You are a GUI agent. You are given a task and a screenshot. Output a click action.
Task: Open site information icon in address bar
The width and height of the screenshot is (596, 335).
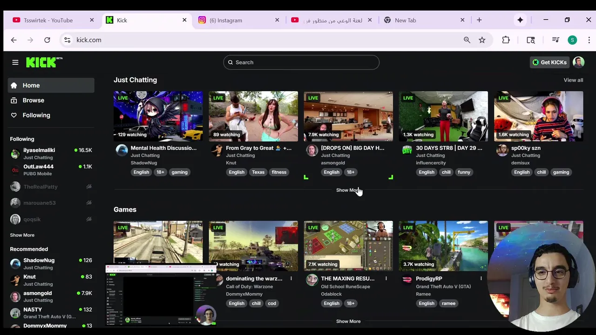[x=68, y=40]
